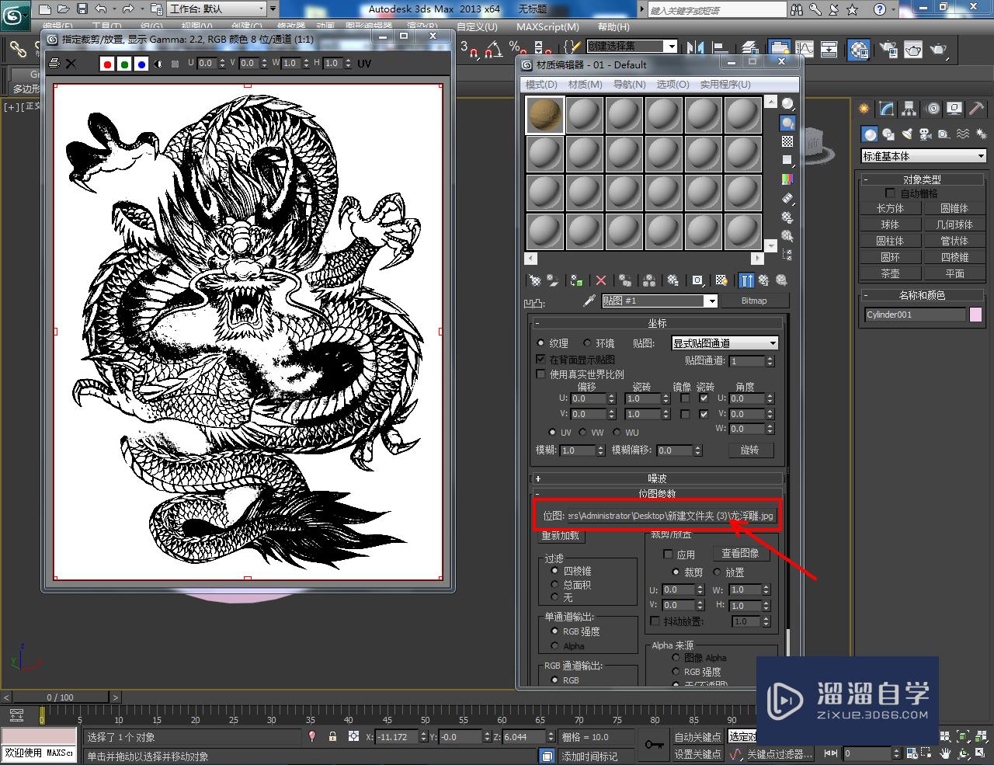Open MAXScript(X) menu in main window
This screenshot has width=994, height=765.
pyautogui.click(x=548, y=27)
